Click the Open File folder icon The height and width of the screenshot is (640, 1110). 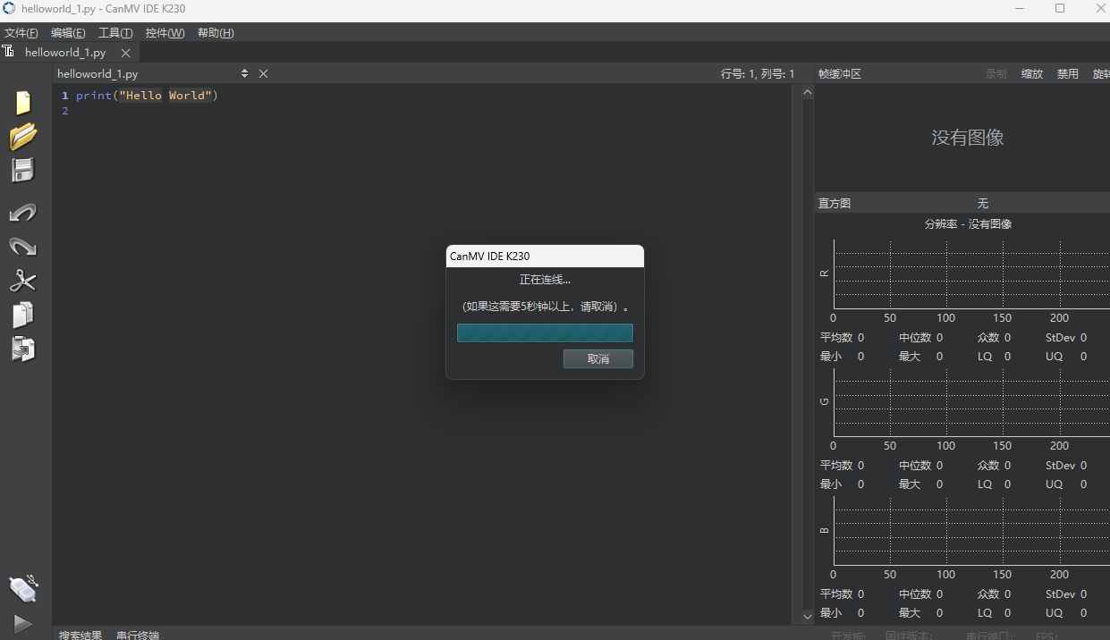[x=22, y=136]
